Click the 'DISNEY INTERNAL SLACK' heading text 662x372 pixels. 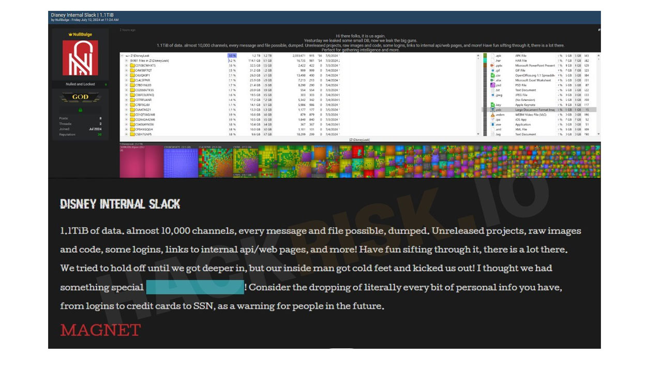[x=120, y=204]
